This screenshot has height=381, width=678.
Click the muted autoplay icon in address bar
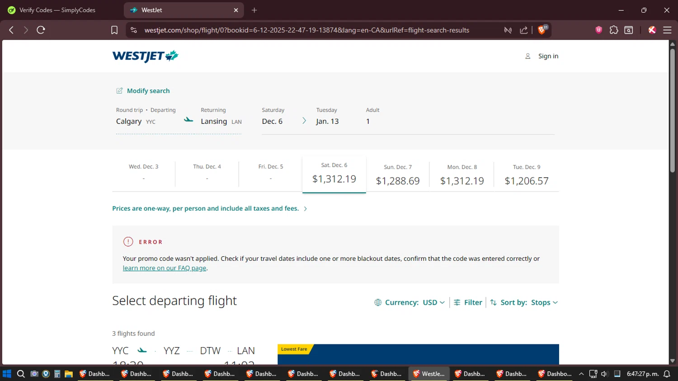click(508, 30)
